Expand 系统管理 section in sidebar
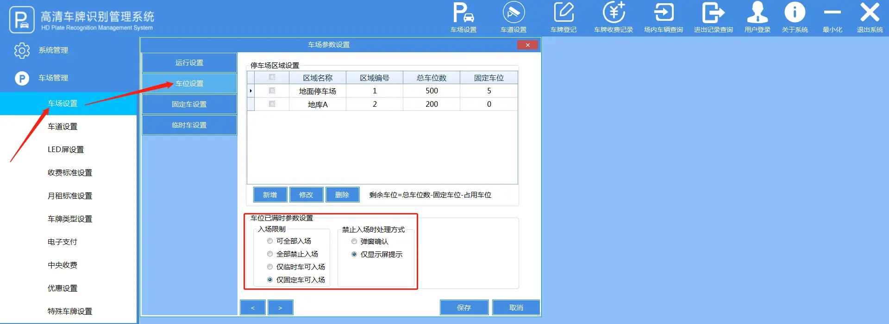 coord(53,50)
